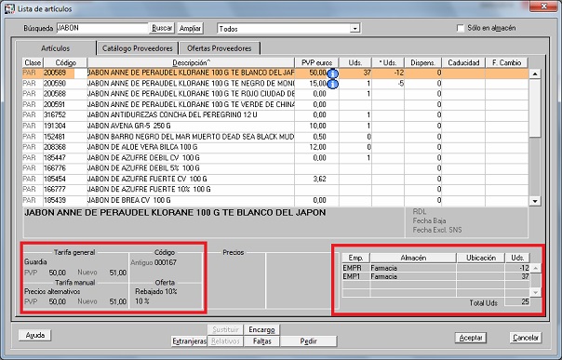Select row JABON BARRO NEGRO DEL MAR MUERTO

click(275, 137)
